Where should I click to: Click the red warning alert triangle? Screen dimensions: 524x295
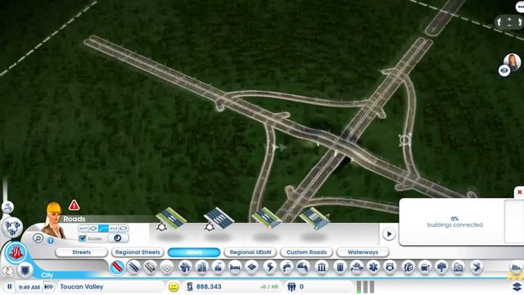pyautogui.click(x=74, y=205)
